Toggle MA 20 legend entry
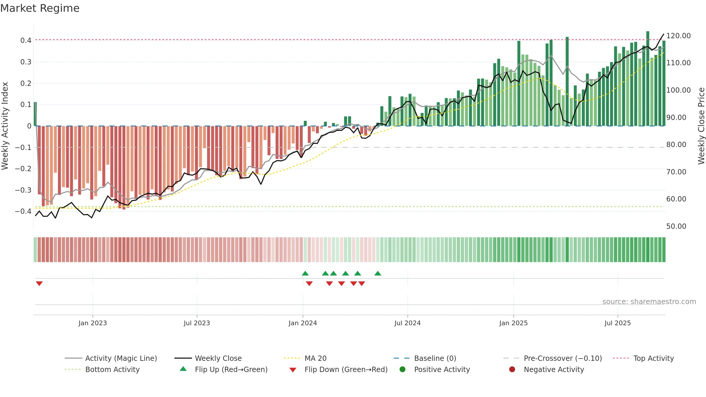 [x=305, y=358]
